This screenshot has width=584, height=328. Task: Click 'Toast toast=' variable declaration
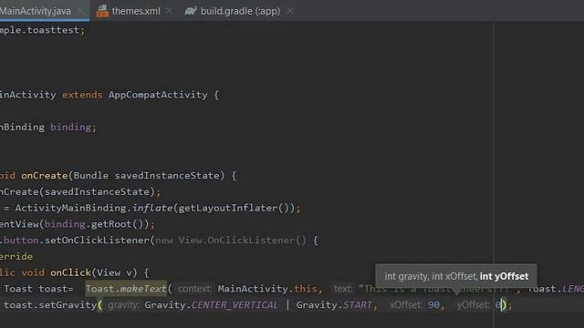coord(38,289)
